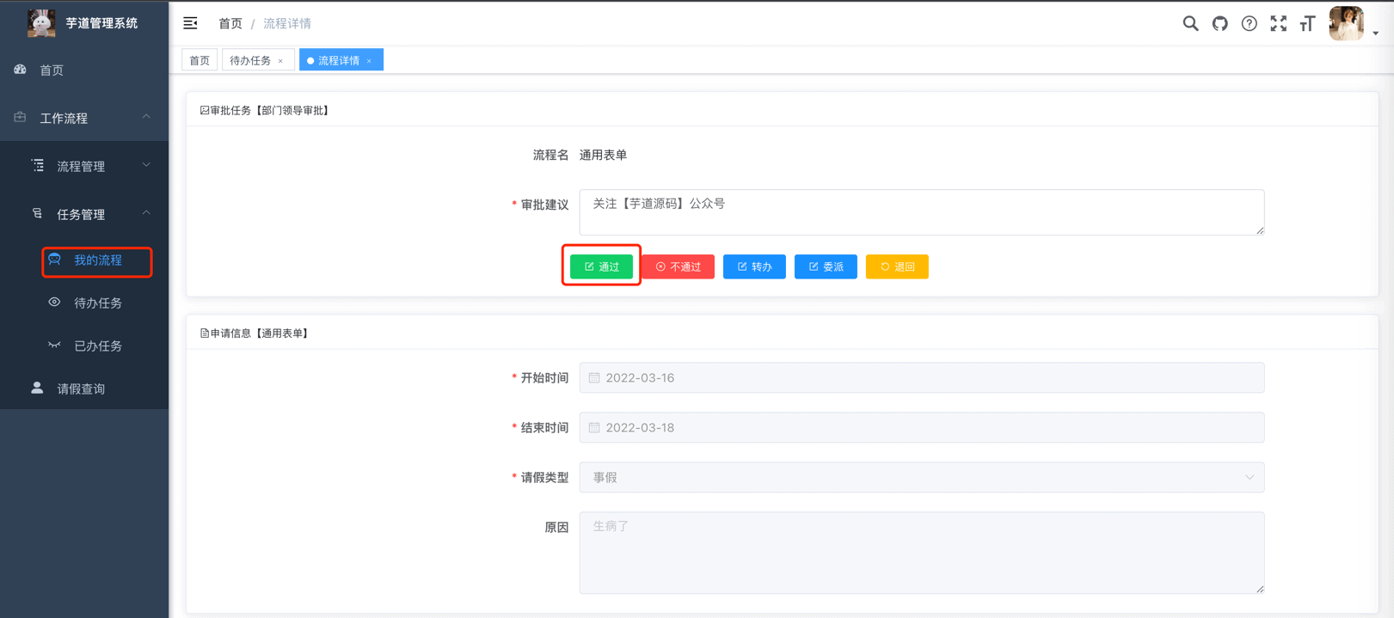Click the green 通过 approve button
This screenshot has width=1394, height=618.
(601, 266)
